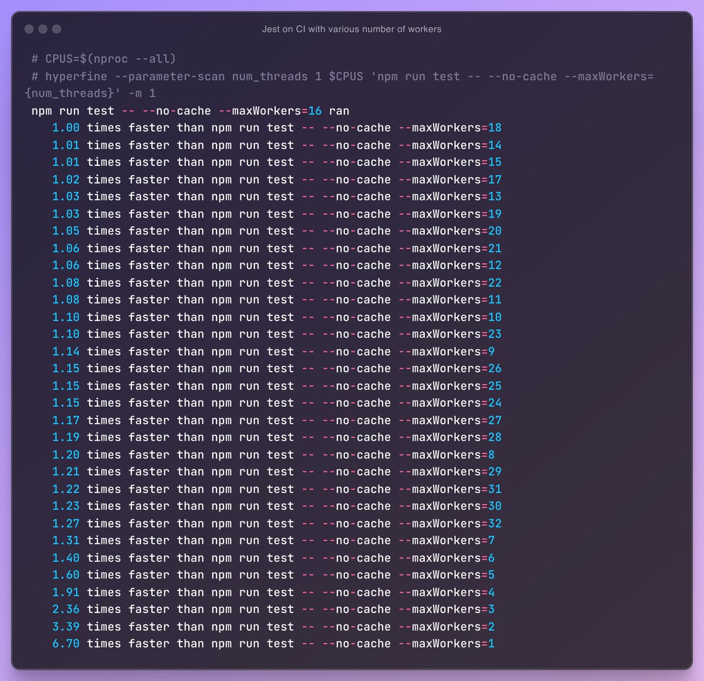Click the maxWorkers=13 value
This screenshot has width=704, height=681.
495,197
